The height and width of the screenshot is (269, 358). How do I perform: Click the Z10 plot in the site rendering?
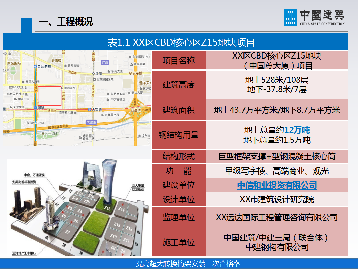tap(113, 236)
